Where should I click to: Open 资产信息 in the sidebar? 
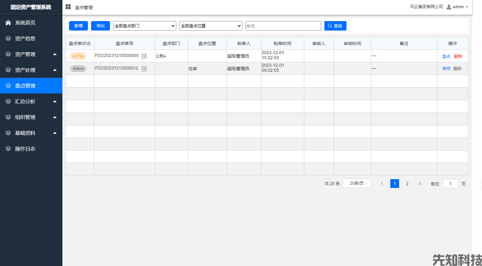31,38
